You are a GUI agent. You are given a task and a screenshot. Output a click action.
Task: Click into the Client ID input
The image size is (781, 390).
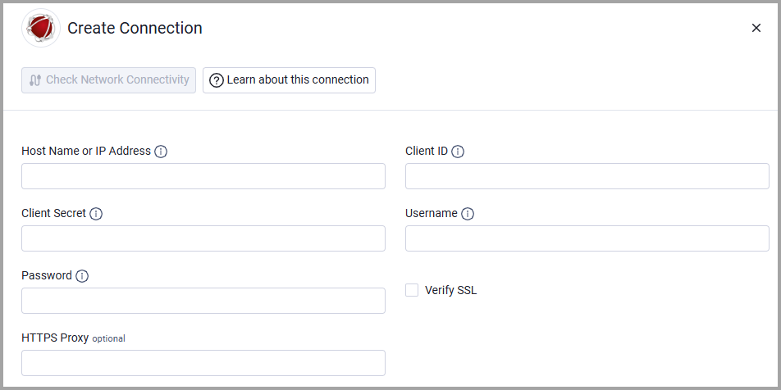[587, 176]
